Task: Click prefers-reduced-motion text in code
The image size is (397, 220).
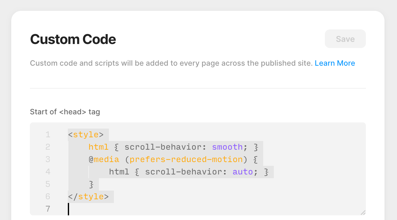Action: (x=186, y=159)
